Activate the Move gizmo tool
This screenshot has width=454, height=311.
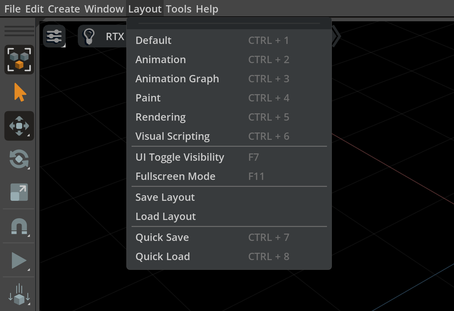coord(19,126)
